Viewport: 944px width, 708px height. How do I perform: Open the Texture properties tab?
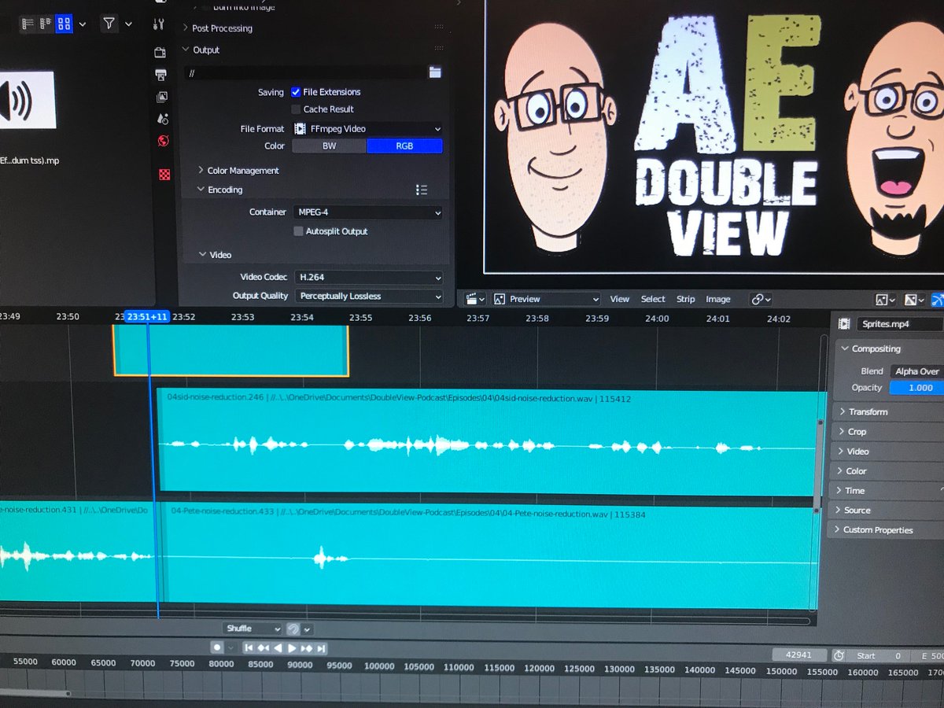164,175
